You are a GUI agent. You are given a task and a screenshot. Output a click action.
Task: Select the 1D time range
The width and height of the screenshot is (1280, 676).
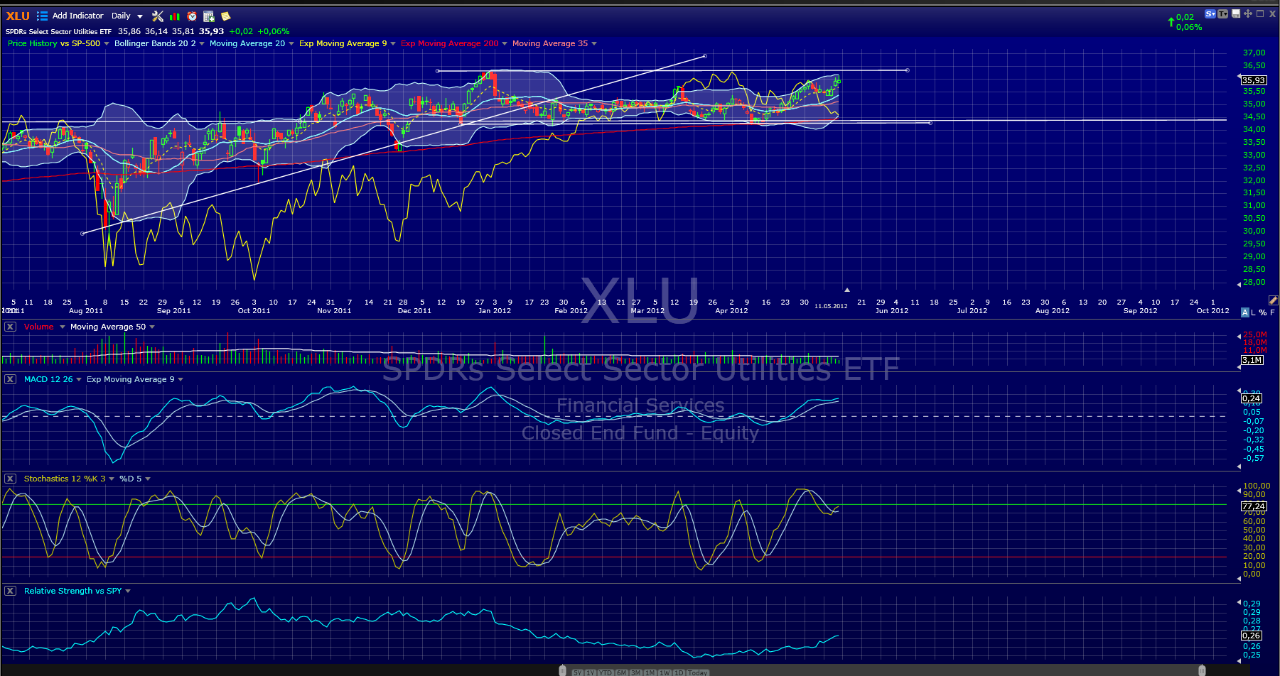point(679,672)
